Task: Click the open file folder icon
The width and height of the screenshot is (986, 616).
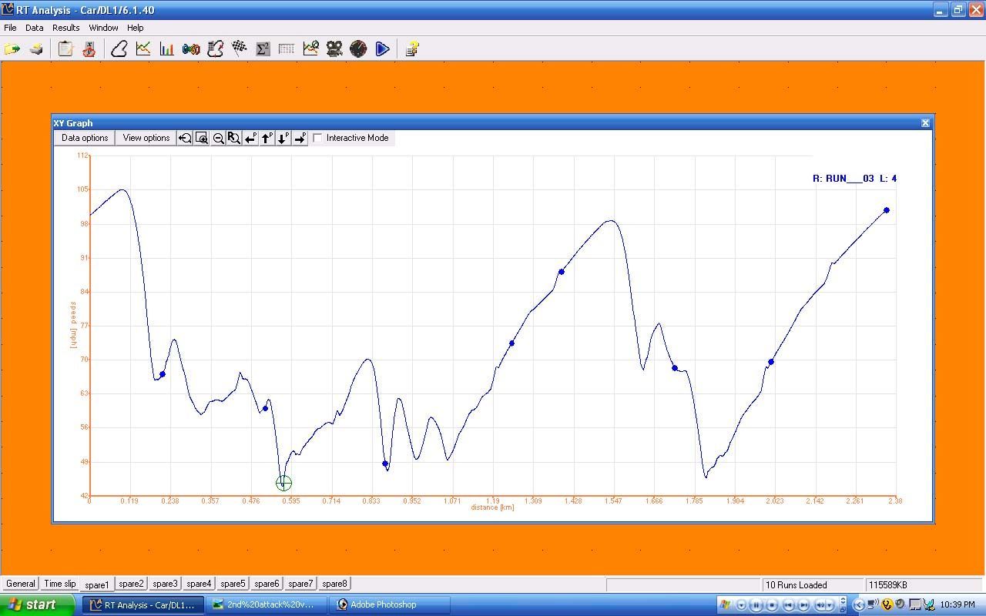Action: (12, 49)
